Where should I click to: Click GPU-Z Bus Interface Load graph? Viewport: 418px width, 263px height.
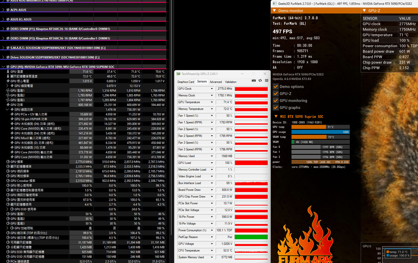point(251,183)
